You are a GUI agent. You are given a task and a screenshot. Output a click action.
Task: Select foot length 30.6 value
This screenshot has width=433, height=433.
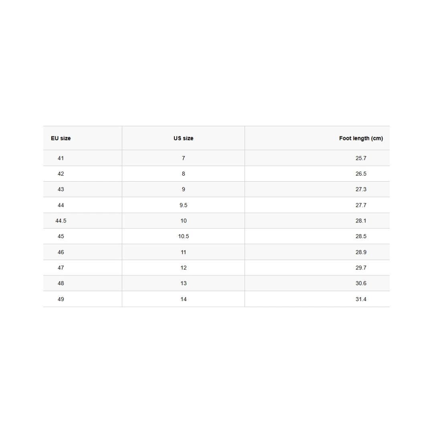(361, 283)
